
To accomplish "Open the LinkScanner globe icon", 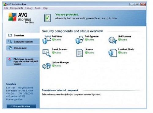I will tap(113, 40).
